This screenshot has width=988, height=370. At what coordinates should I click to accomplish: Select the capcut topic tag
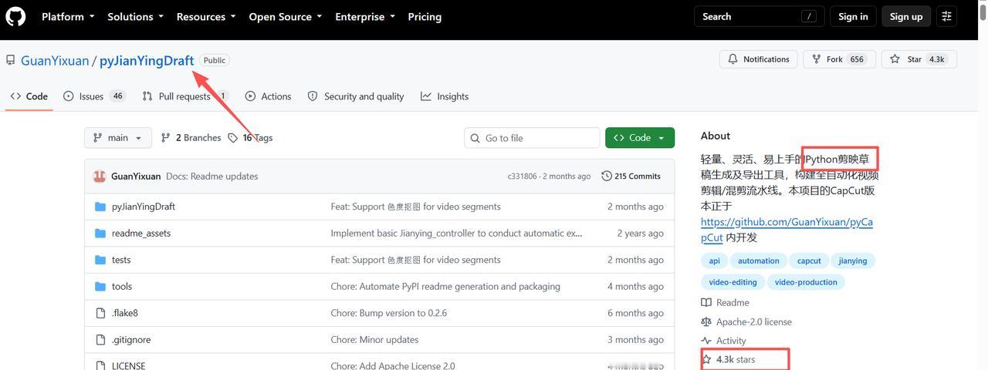click(x=809, y=261)
